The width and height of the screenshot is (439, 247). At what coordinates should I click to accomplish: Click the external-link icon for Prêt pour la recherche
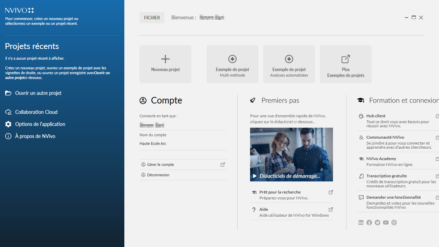[x=331, y=192]
